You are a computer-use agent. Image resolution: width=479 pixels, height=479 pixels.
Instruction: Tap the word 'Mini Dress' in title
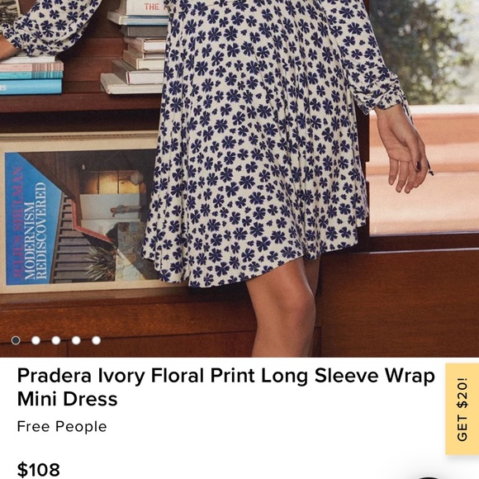click(67, 399)
